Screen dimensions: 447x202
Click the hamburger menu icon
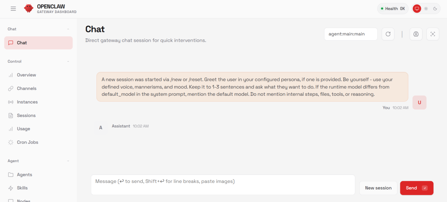coord(13,9)
